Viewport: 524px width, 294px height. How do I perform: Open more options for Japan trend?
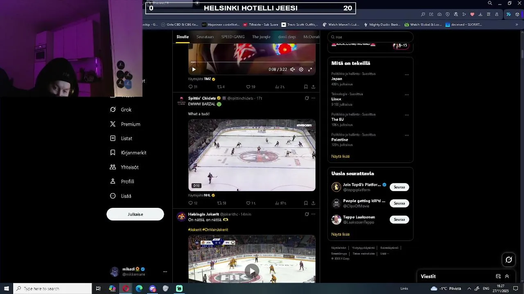point(407,74)
